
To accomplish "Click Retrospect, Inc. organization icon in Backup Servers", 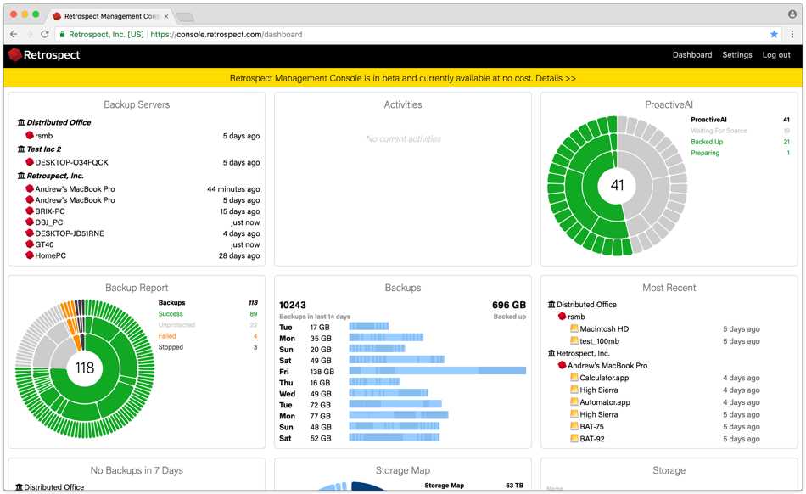I will 21,176.
